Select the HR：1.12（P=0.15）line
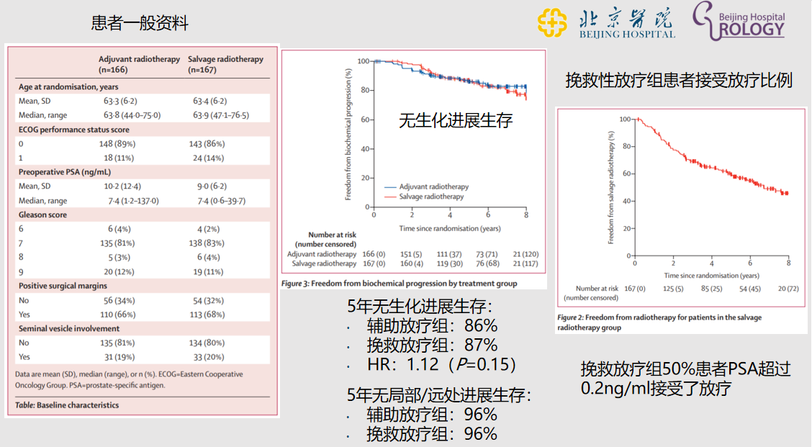Screen dimensions: 812x447 click(442, 365)
